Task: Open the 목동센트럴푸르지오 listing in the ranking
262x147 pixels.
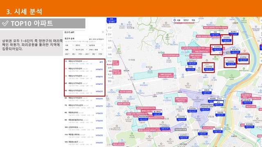Action: [x=84, y=121]
